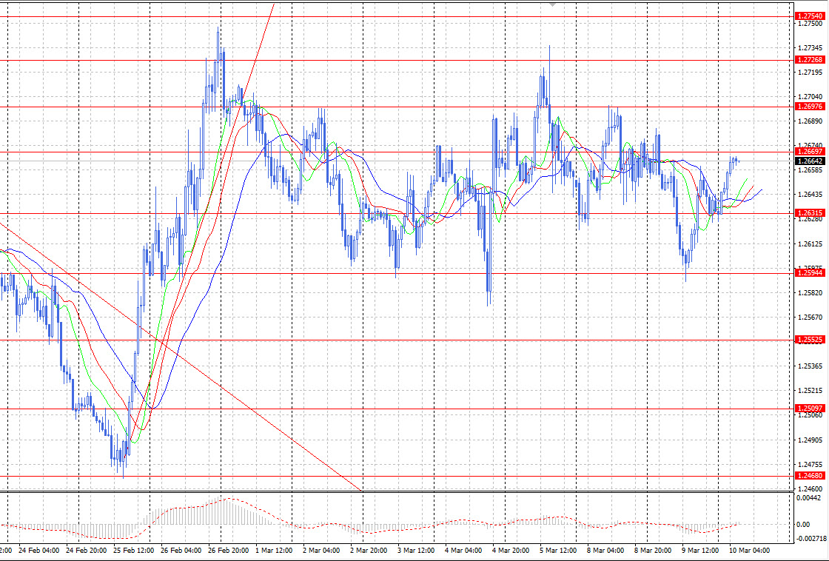
Task: Click the black current price label 1.26642
Action: tap(810, 161)
